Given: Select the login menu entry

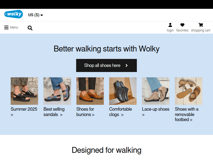Looking at the screenshot, I should (x=170, y=30).
